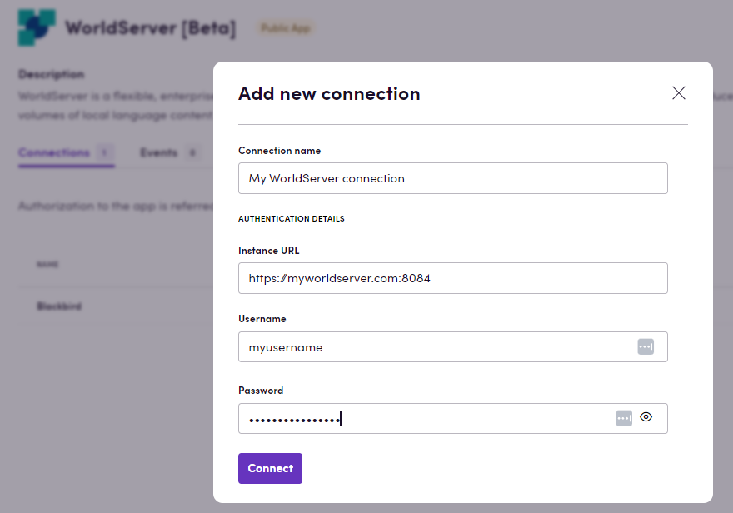Click the WorldServer [Beta] title text
This screenshot has height=513, width=733.
[x=151, y=28]
